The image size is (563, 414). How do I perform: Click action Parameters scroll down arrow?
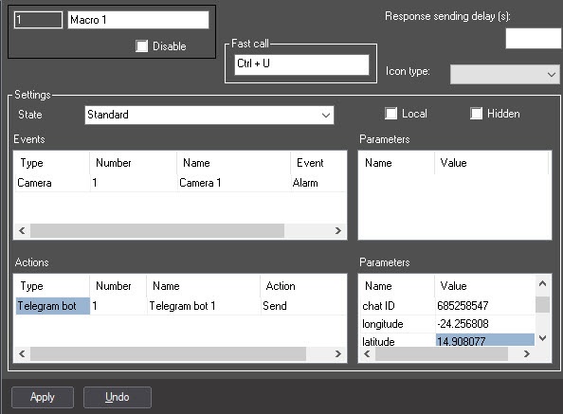(x=542, y=338)
